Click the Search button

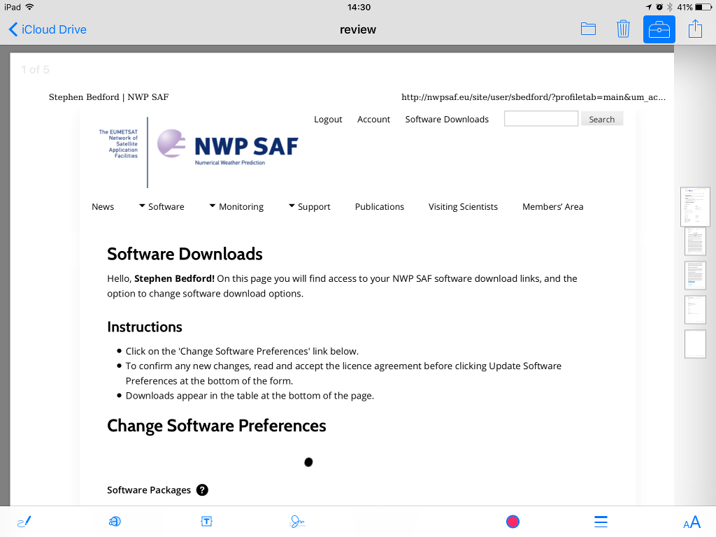602,119
